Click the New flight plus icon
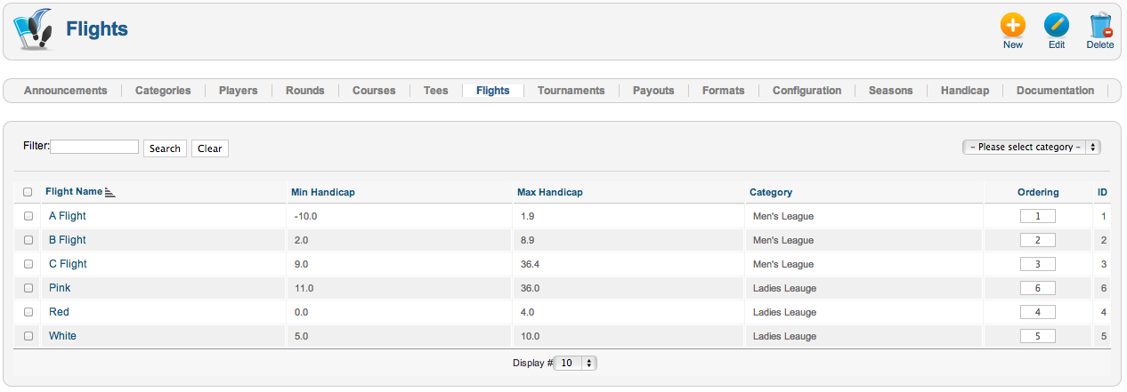The image size is (1127, 392). (x=1013, y=25)
